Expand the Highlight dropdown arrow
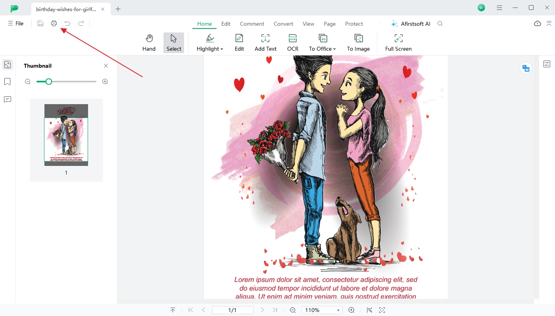The image size is (555, 316). pyautogui.click(x=222, y=49)
